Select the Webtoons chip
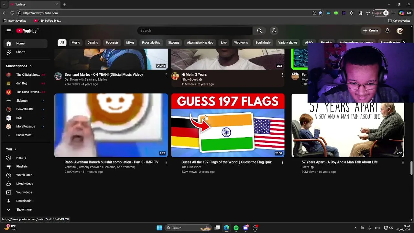 click(241, 42)
